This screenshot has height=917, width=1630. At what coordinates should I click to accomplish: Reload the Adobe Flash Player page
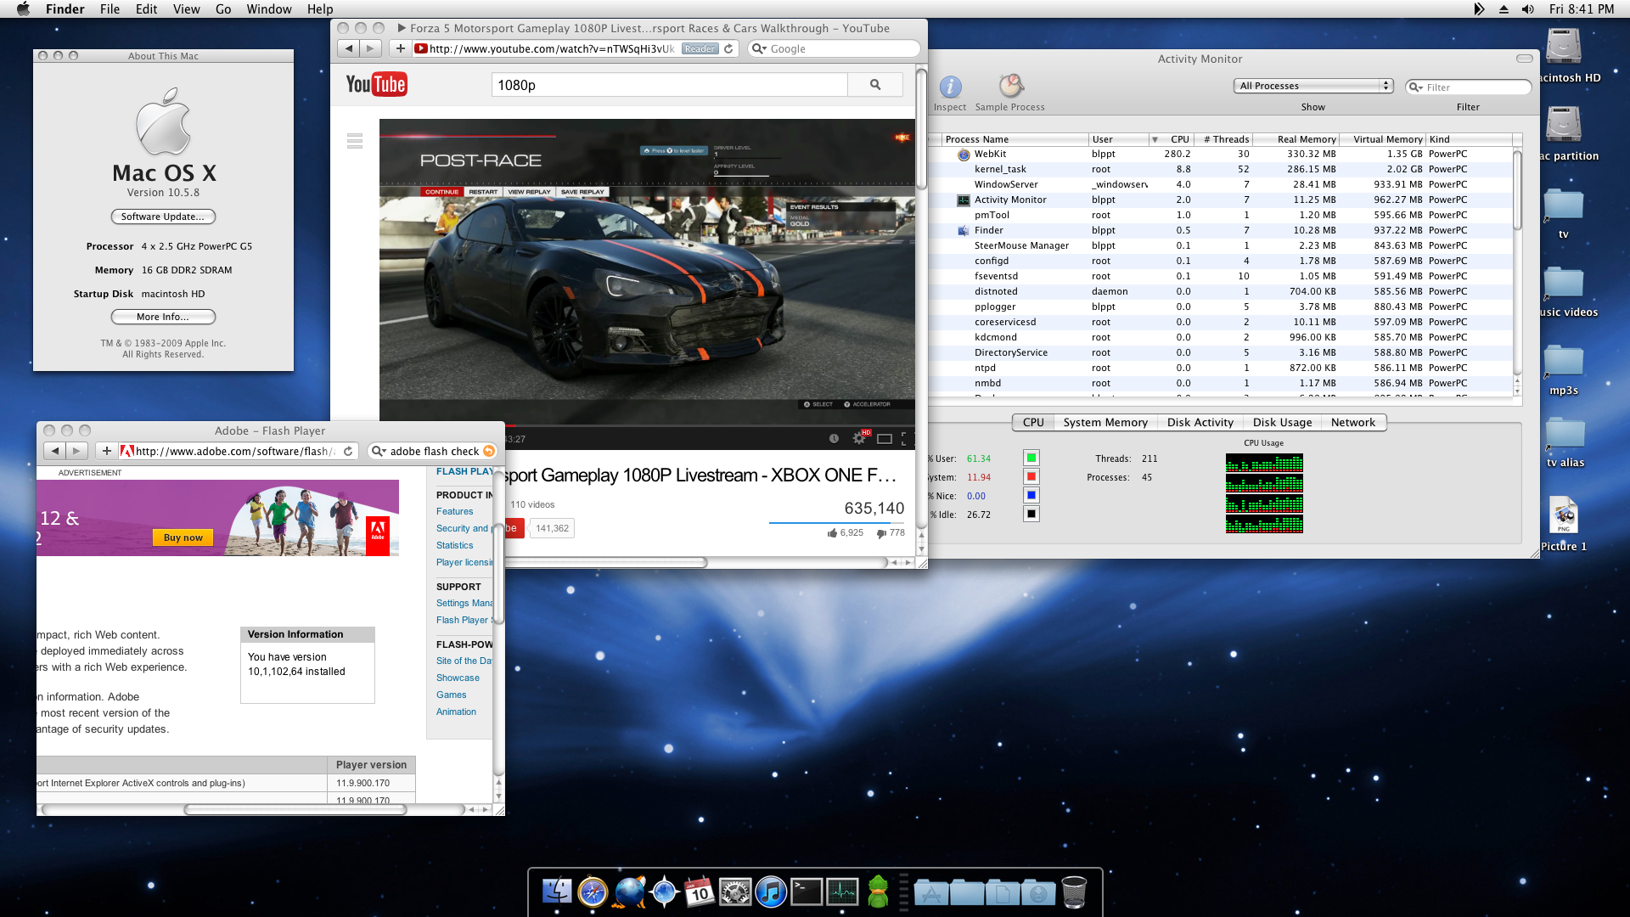click(x=348, y=452)
